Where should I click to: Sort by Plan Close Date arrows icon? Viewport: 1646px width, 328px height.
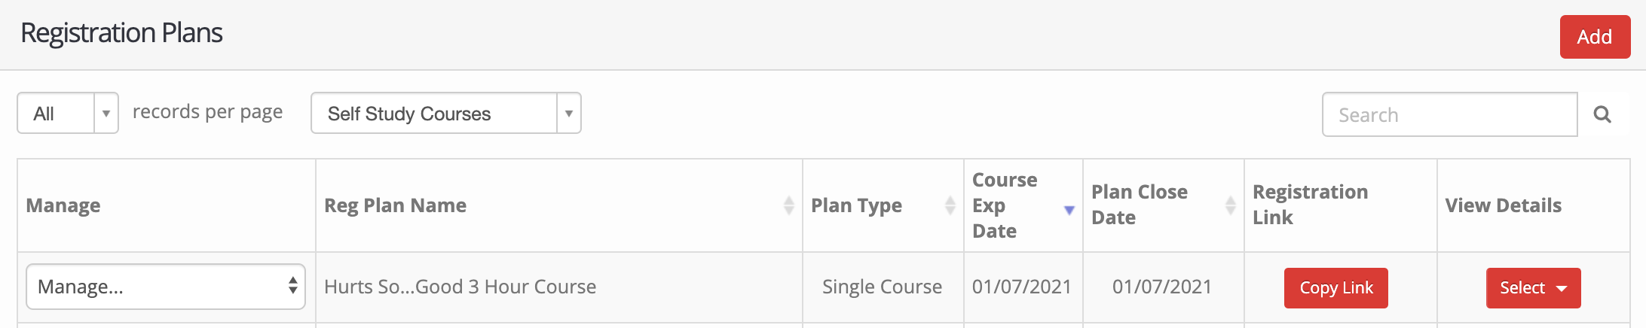tap(1230, 205)
